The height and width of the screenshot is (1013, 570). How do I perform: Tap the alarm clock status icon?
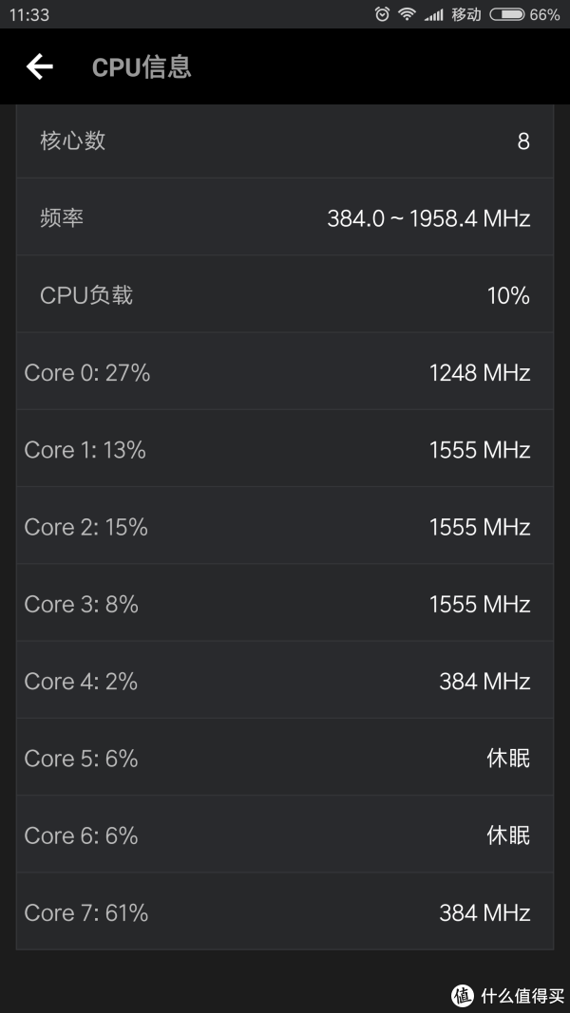pyautogui.click(x=382, y=14)
